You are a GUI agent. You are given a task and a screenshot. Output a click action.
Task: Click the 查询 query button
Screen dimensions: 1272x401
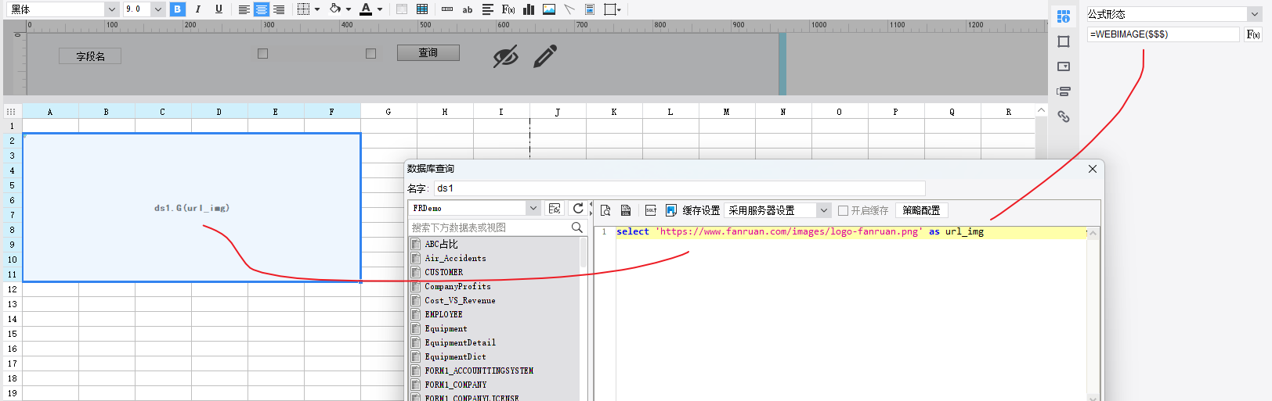[428, 53]
